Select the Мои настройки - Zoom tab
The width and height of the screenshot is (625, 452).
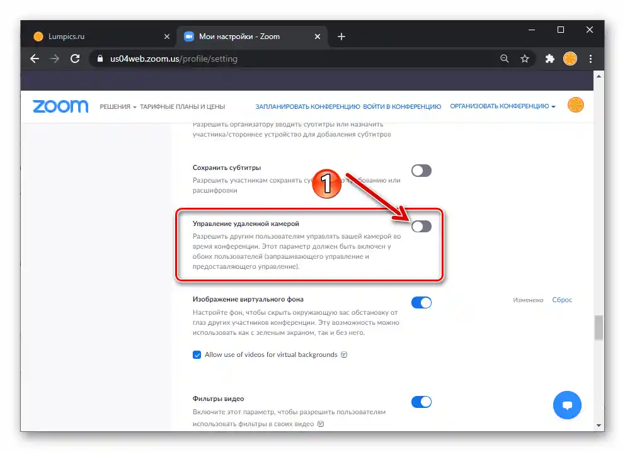252,37
